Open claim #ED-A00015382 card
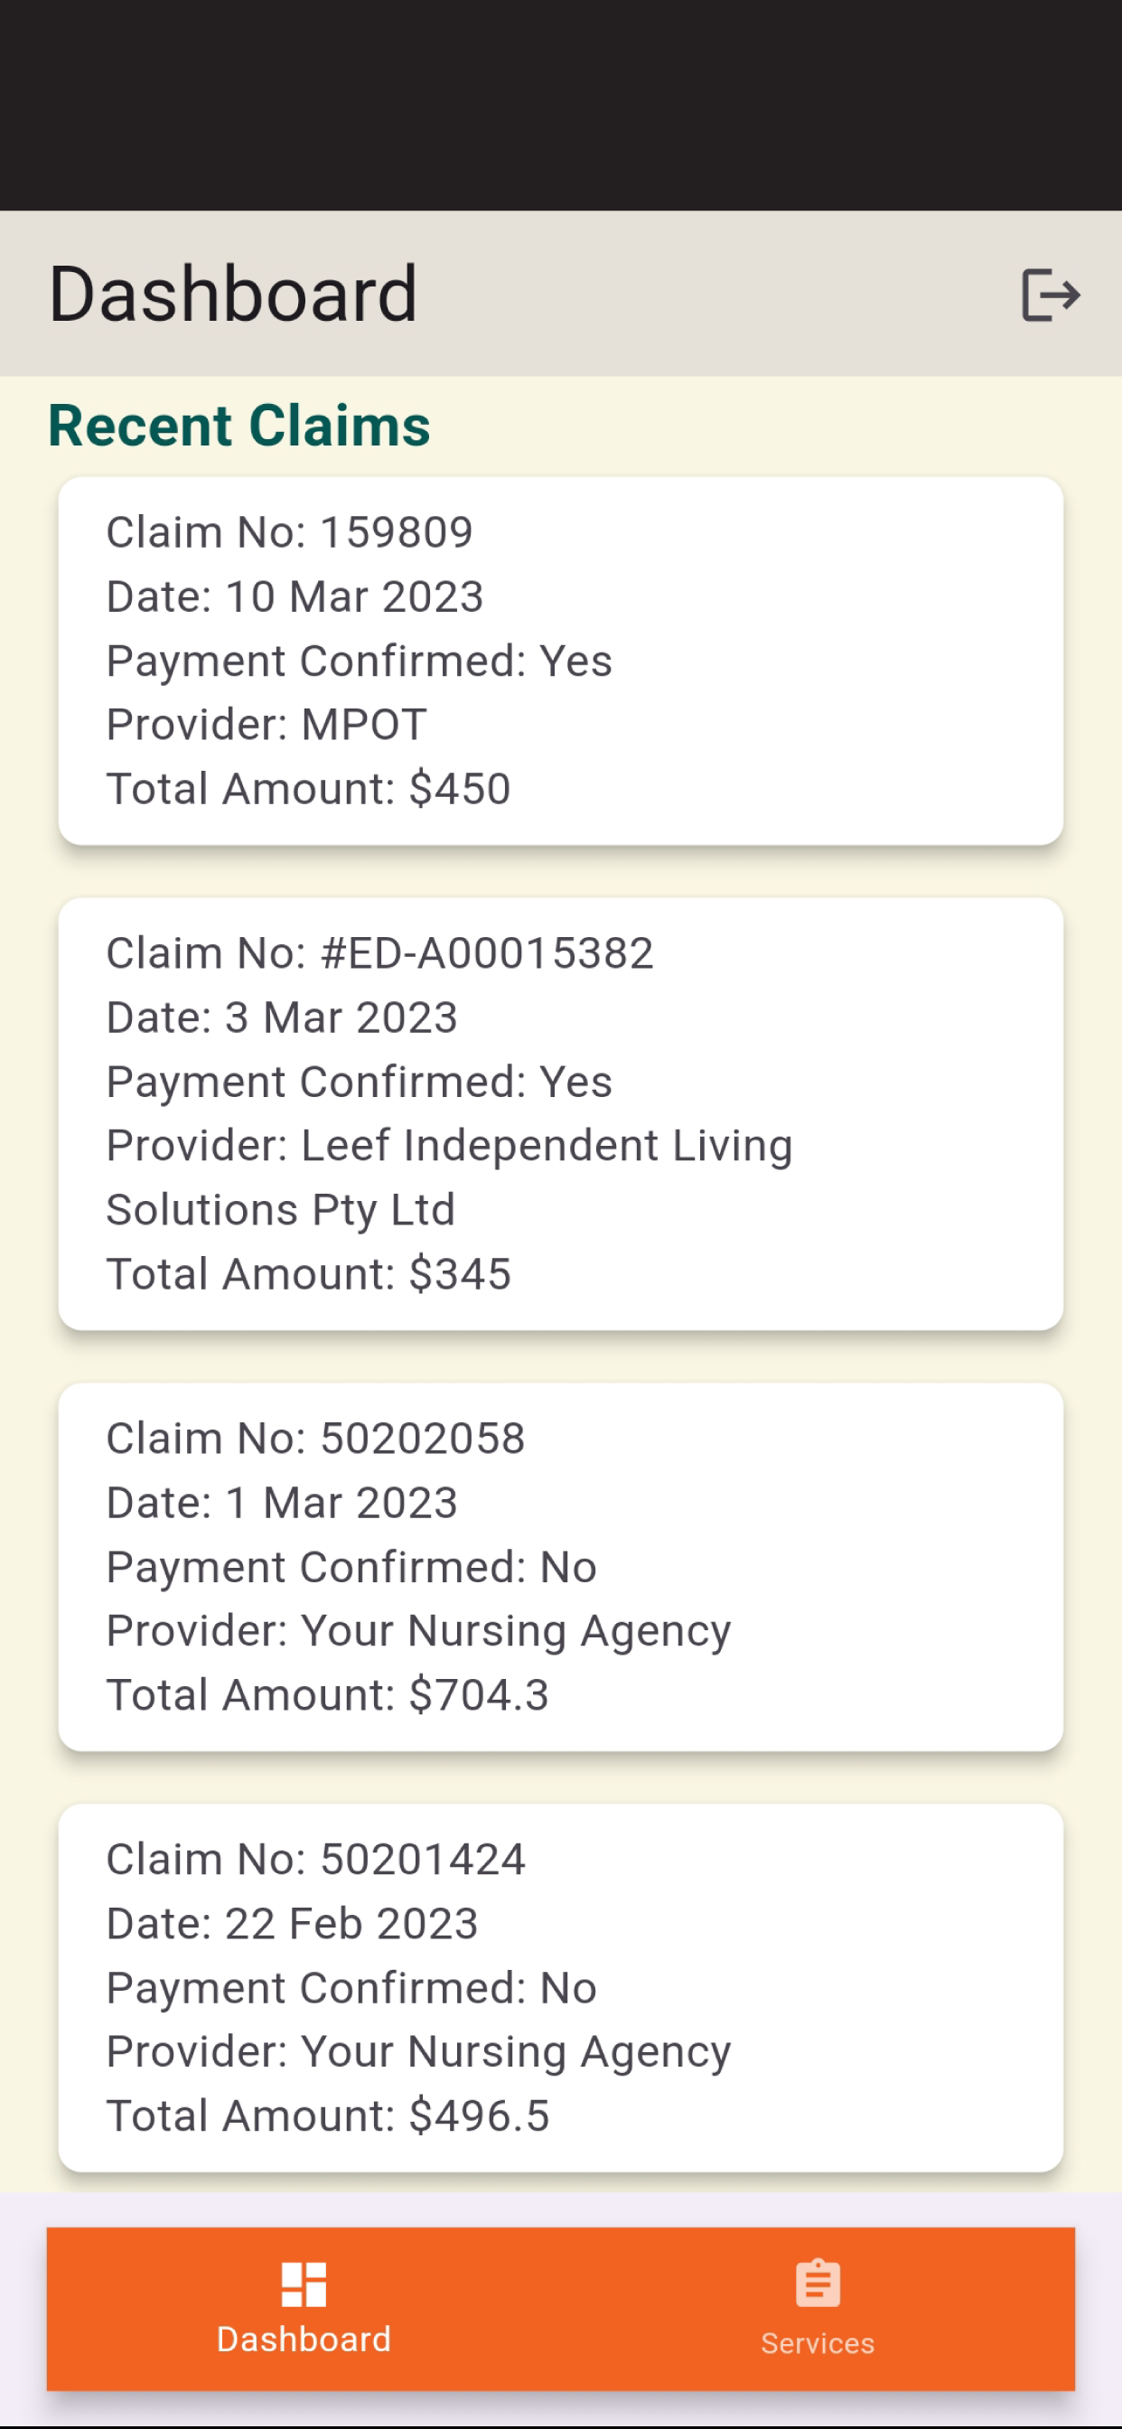Image resolution: width=1122 pixels, height=2429 pixels. click(x=561, y=1113)
